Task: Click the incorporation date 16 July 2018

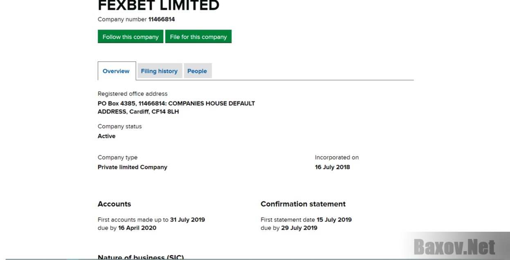Action: 333,167
